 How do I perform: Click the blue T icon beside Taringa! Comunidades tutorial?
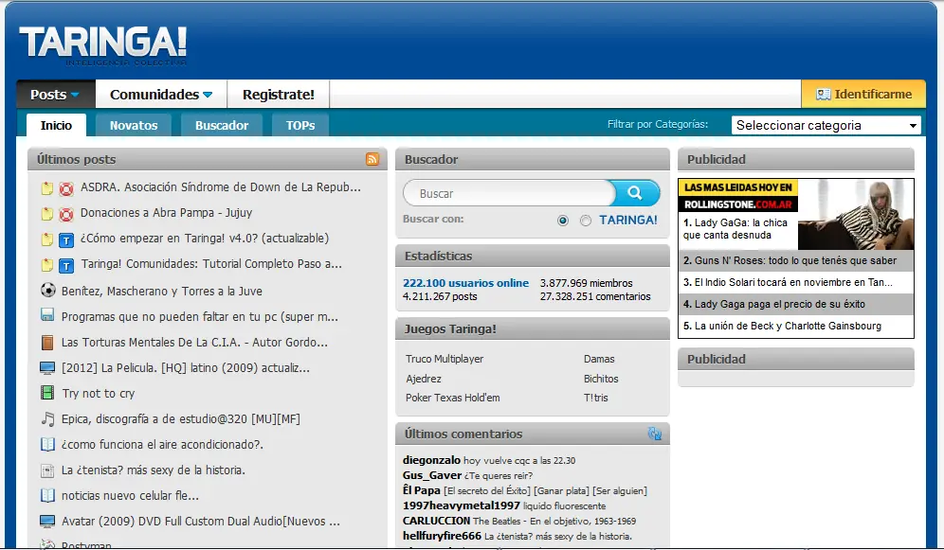[66, 264]
